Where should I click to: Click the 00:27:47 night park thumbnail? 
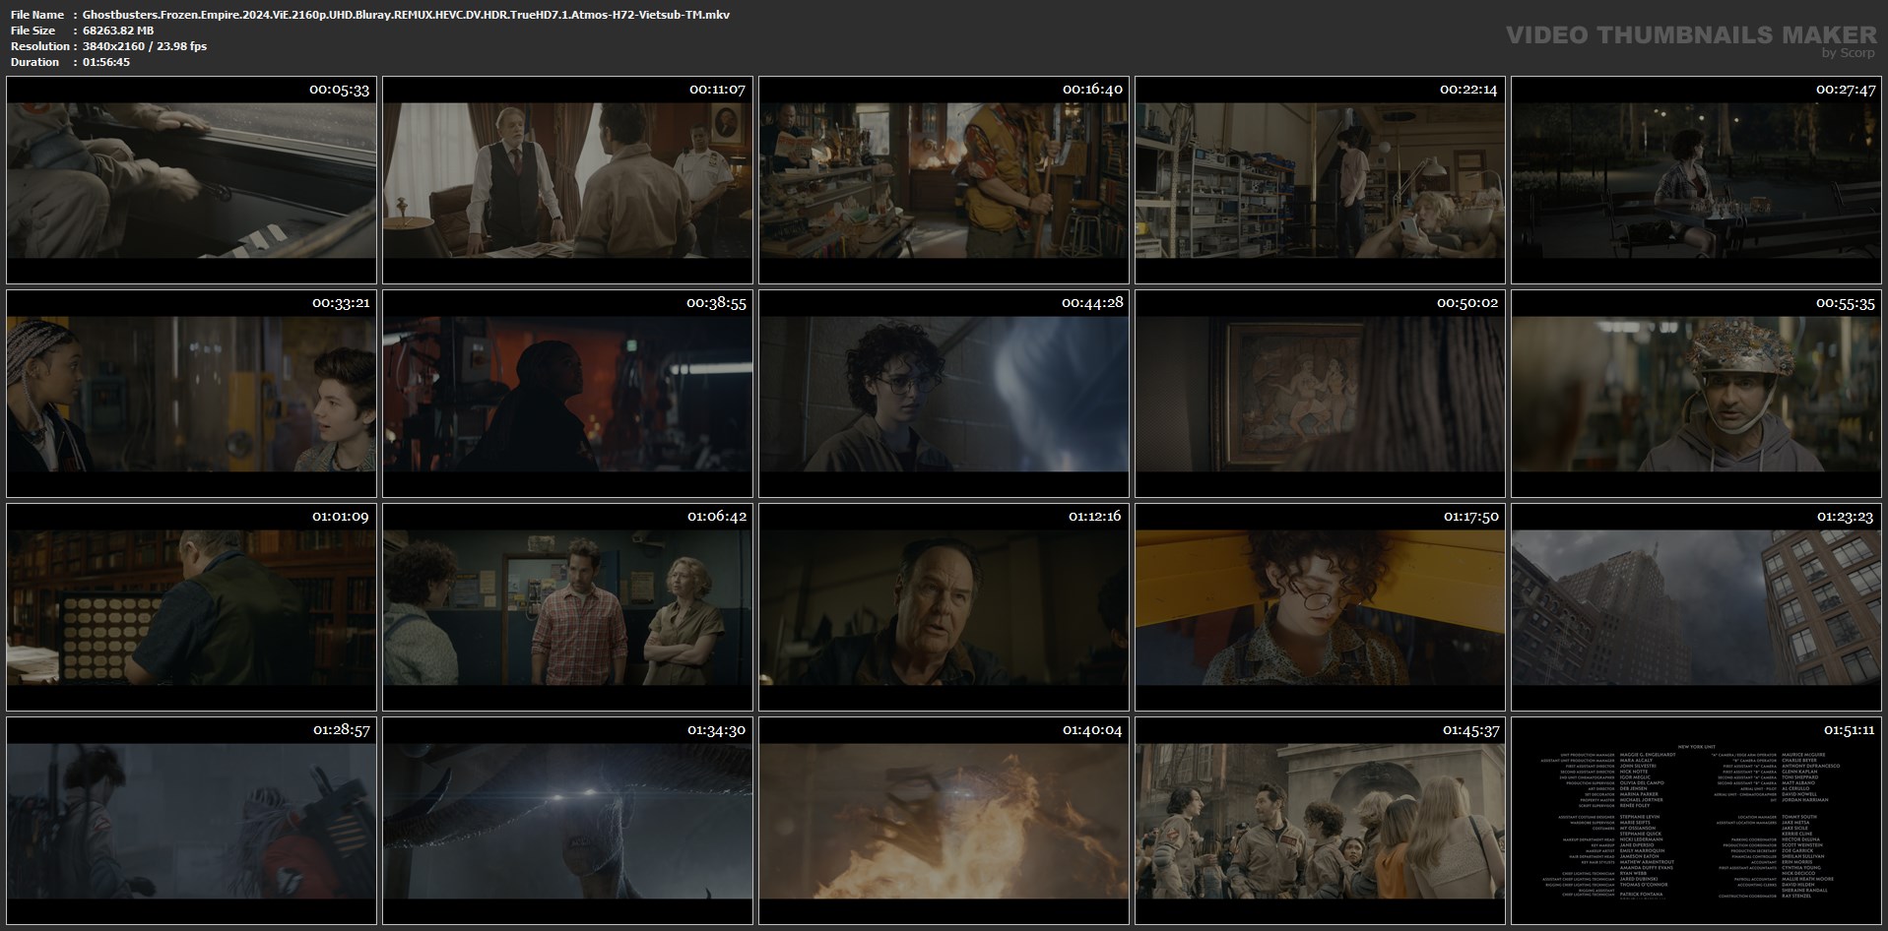pos(1696,181)
